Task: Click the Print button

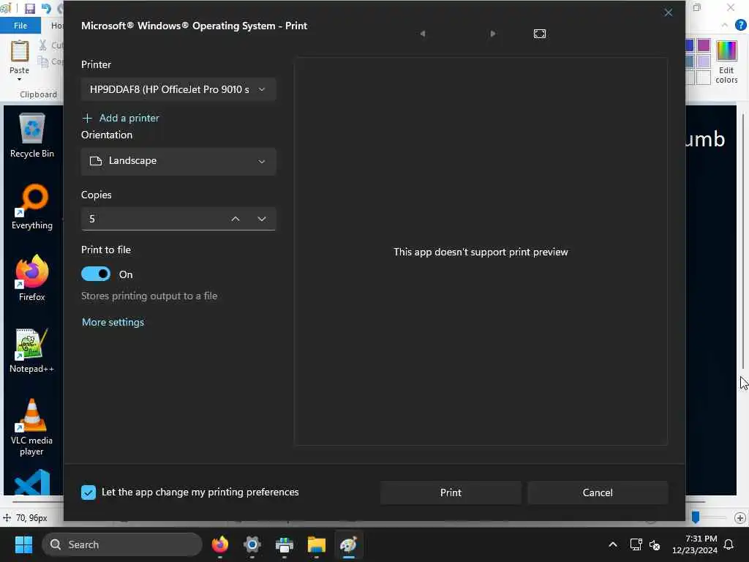Action: (451, 492)
